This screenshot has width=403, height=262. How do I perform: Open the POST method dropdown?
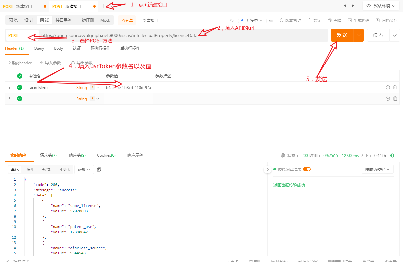click(22, 35)
